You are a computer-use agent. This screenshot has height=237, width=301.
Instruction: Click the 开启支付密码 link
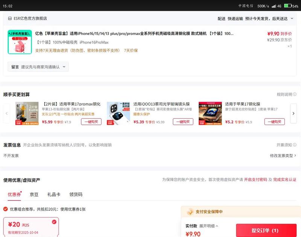(x=255, y=180)
